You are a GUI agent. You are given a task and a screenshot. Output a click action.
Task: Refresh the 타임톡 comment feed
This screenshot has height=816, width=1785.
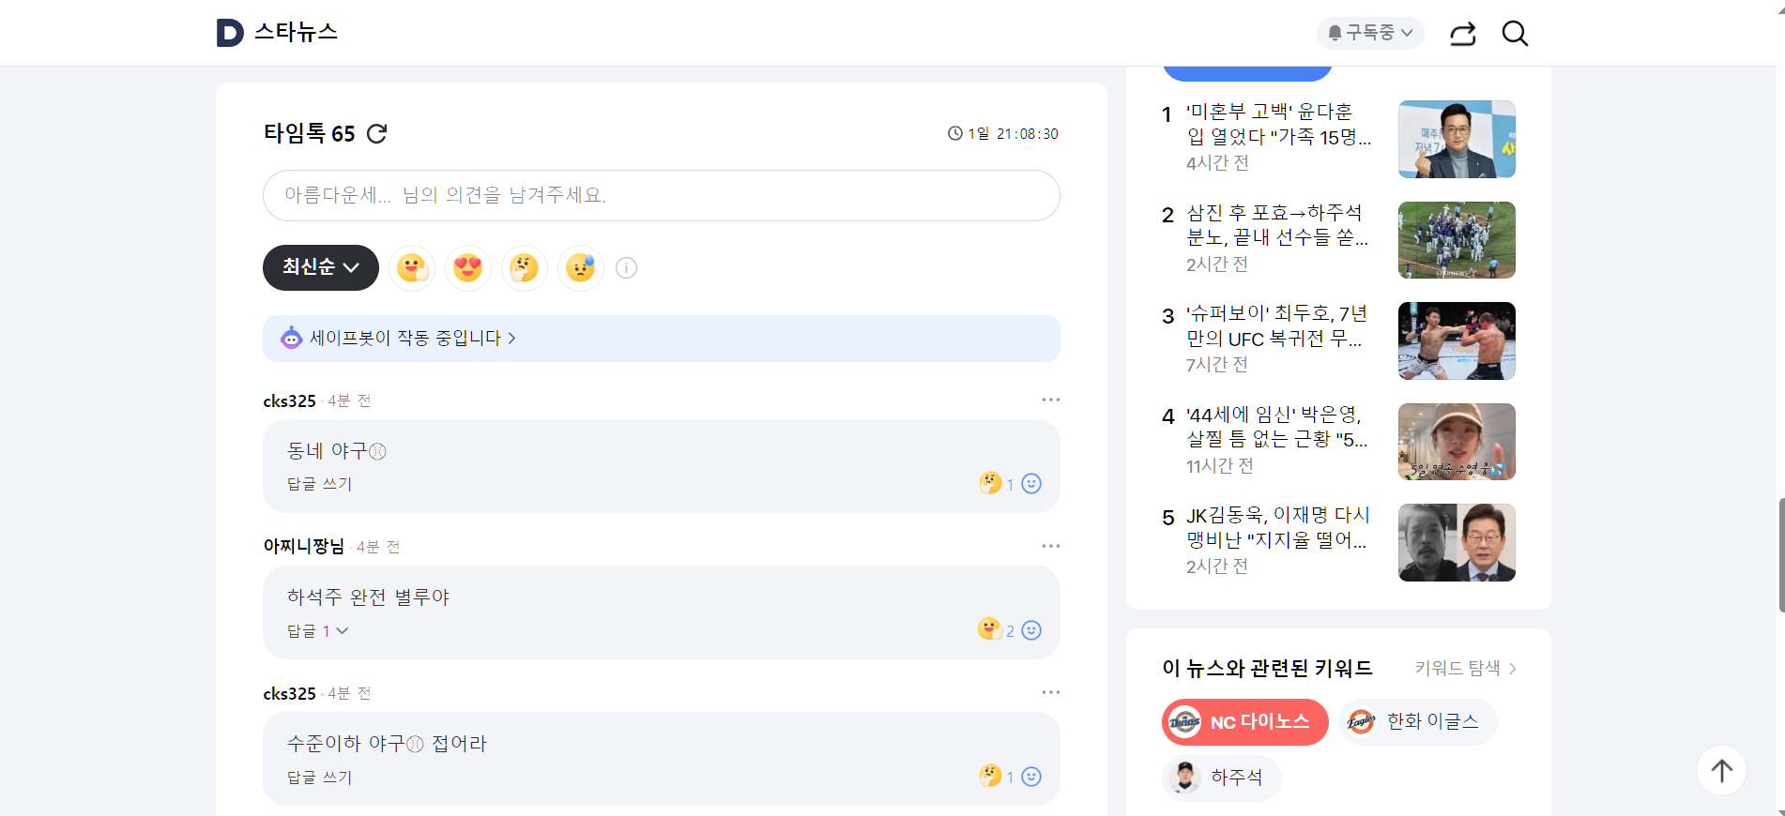pos(376,133)
